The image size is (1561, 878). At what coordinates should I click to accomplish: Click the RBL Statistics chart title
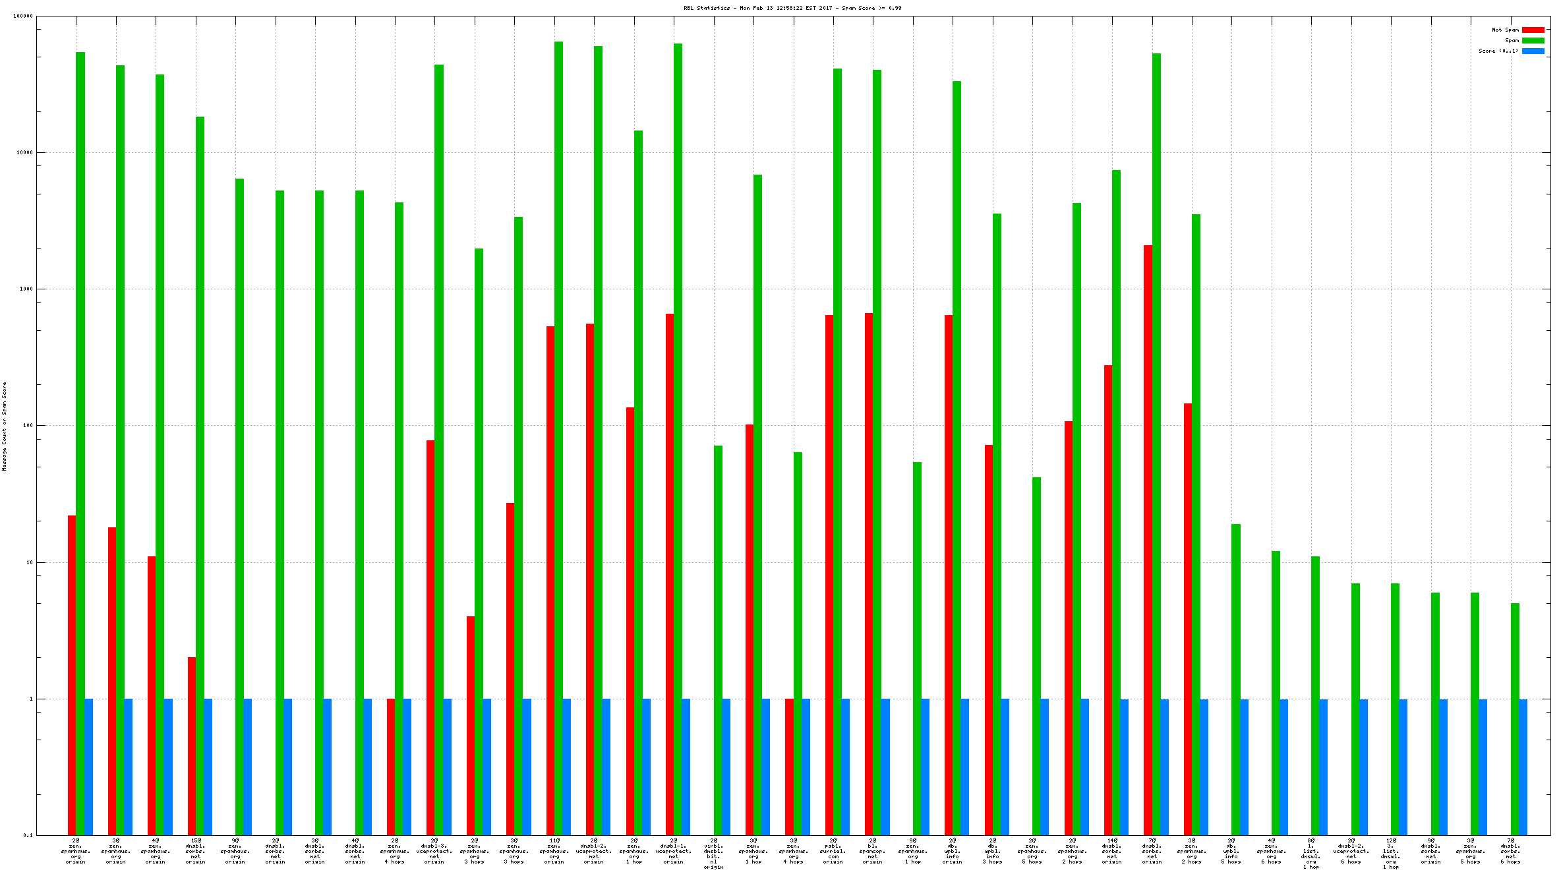pyautogui.click(x=792, y=8)
